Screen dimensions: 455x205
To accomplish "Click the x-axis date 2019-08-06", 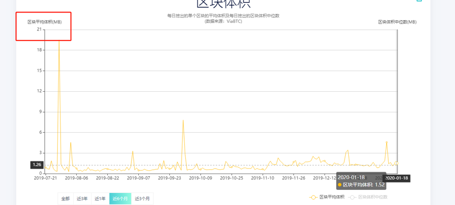I will [x=77, y=178].
